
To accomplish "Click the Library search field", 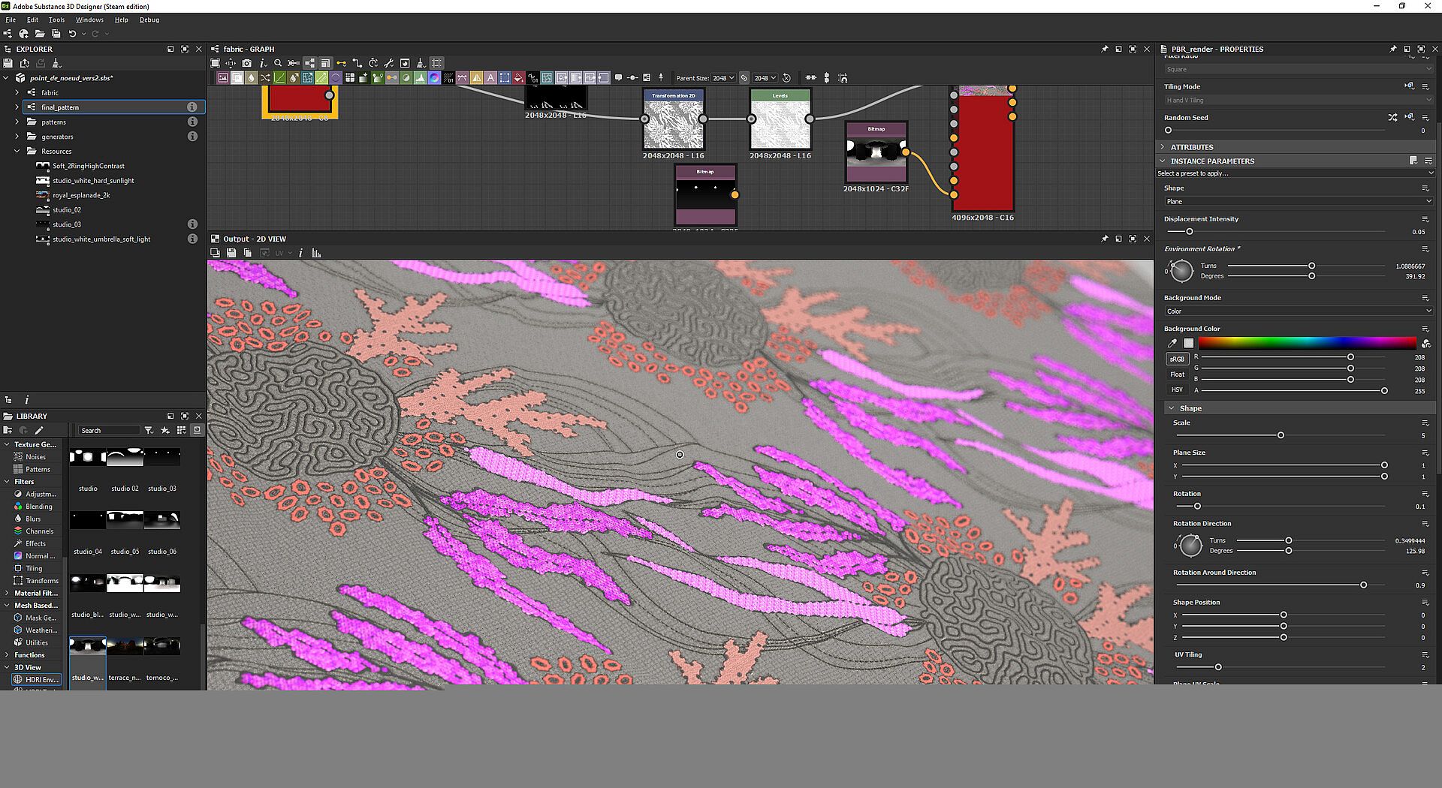I will pos(109,430).
